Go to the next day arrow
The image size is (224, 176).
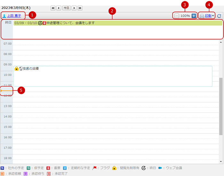(74, 8)
